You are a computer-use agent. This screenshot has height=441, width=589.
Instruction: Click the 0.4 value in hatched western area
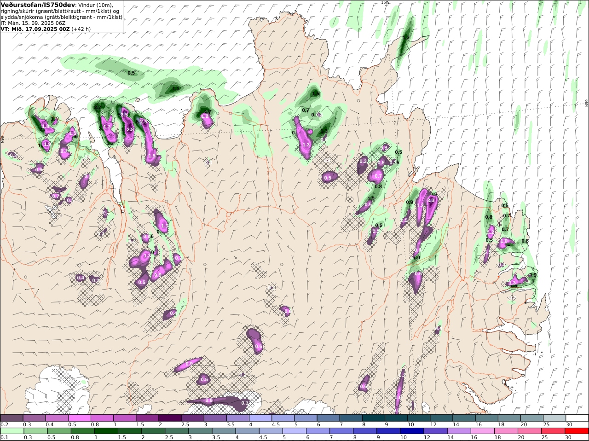point(81,278)
